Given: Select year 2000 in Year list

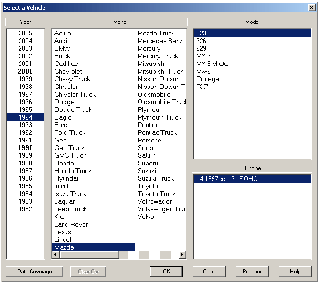Looking at the screenshot, I should point(25,71).
